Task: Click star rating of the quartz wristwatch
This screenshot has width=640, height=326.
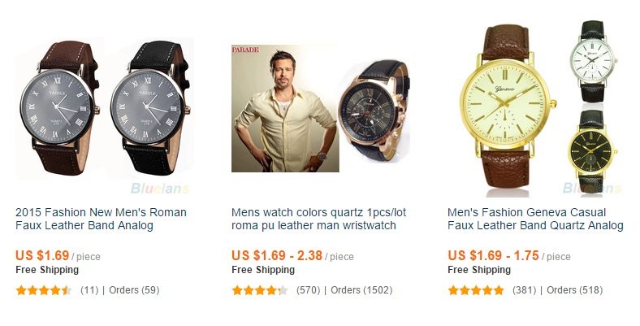Action: pos(260,290)
